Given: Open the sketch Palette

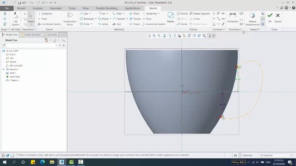Looking at the screenshot, I should click(x=171, y=18).
